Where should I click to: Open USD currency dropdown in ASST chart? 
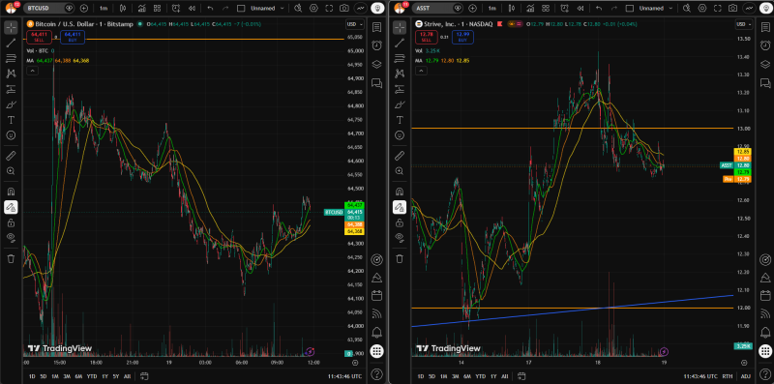tap(743, 24)
